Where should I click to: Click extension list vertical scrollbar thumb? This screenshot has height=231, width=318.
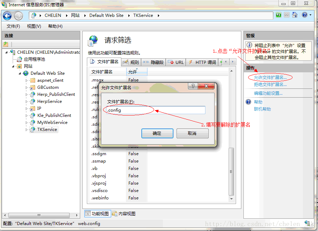[x=231, y=172]
